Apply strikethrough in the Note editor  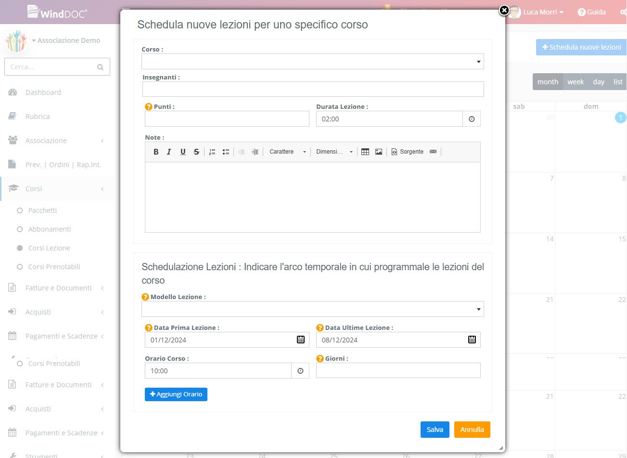coord(196,152)
